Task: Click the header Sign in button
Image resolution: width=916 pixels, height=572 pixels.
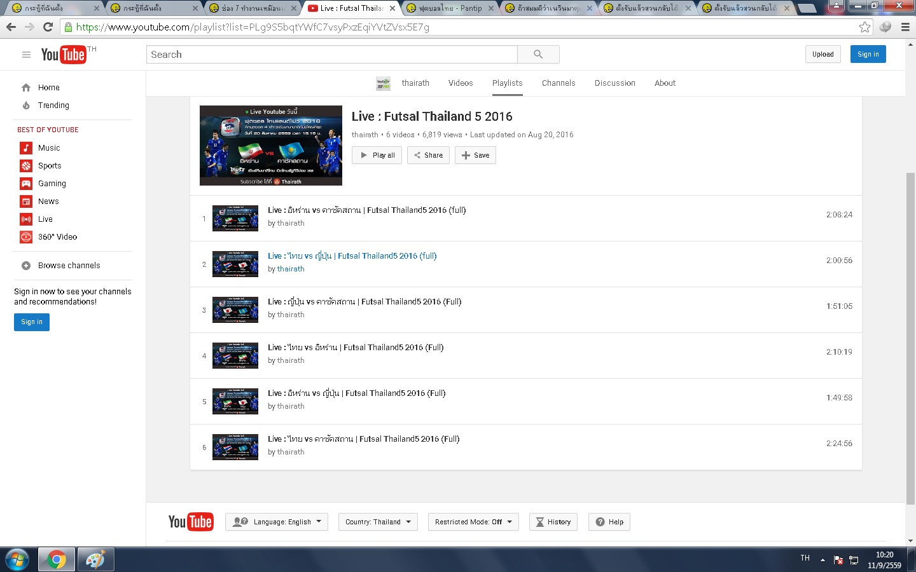Action: pyautogui.click(x=868, y=54)
